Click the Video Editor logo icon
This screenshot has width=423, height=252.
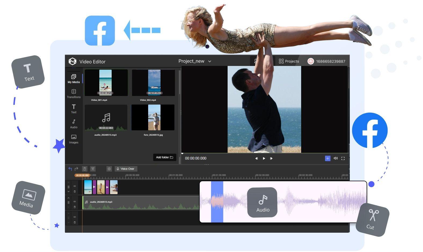click(72, 61)
